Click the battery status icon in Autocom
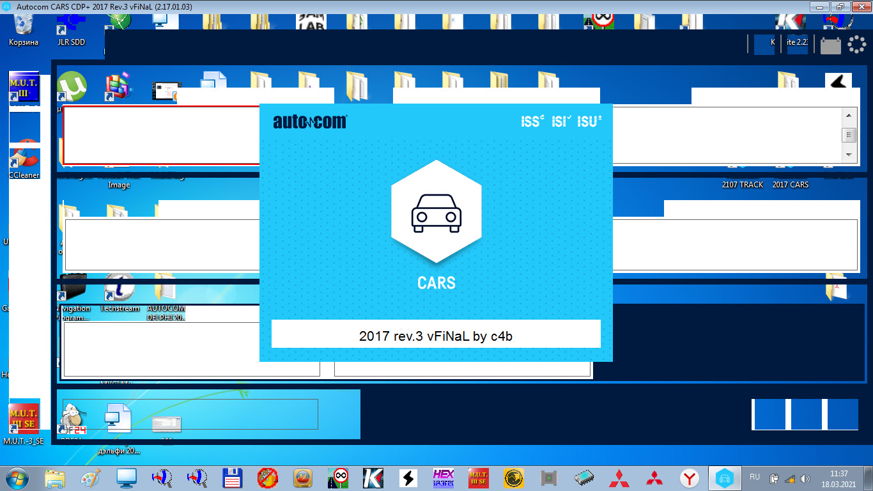The height and width of the screenshot is (491, 873). coord(831,45)
